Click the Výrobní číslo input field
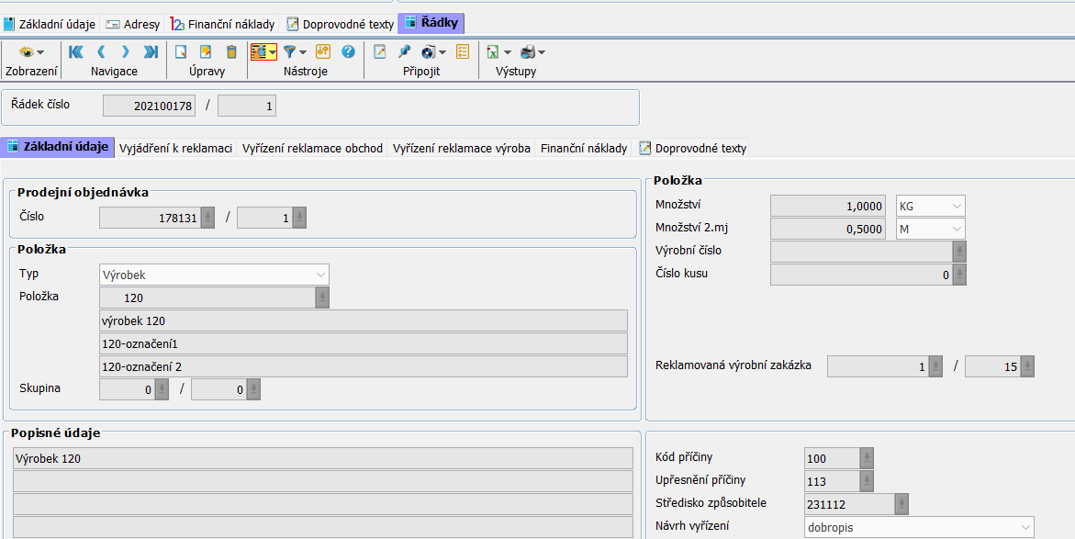The width and height of the screenshot is (1075, 539). [860, 251]
